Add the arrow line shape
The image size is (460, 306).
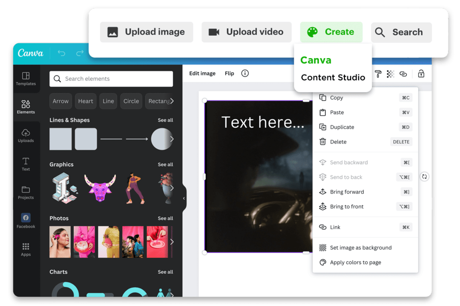[137, 139]
